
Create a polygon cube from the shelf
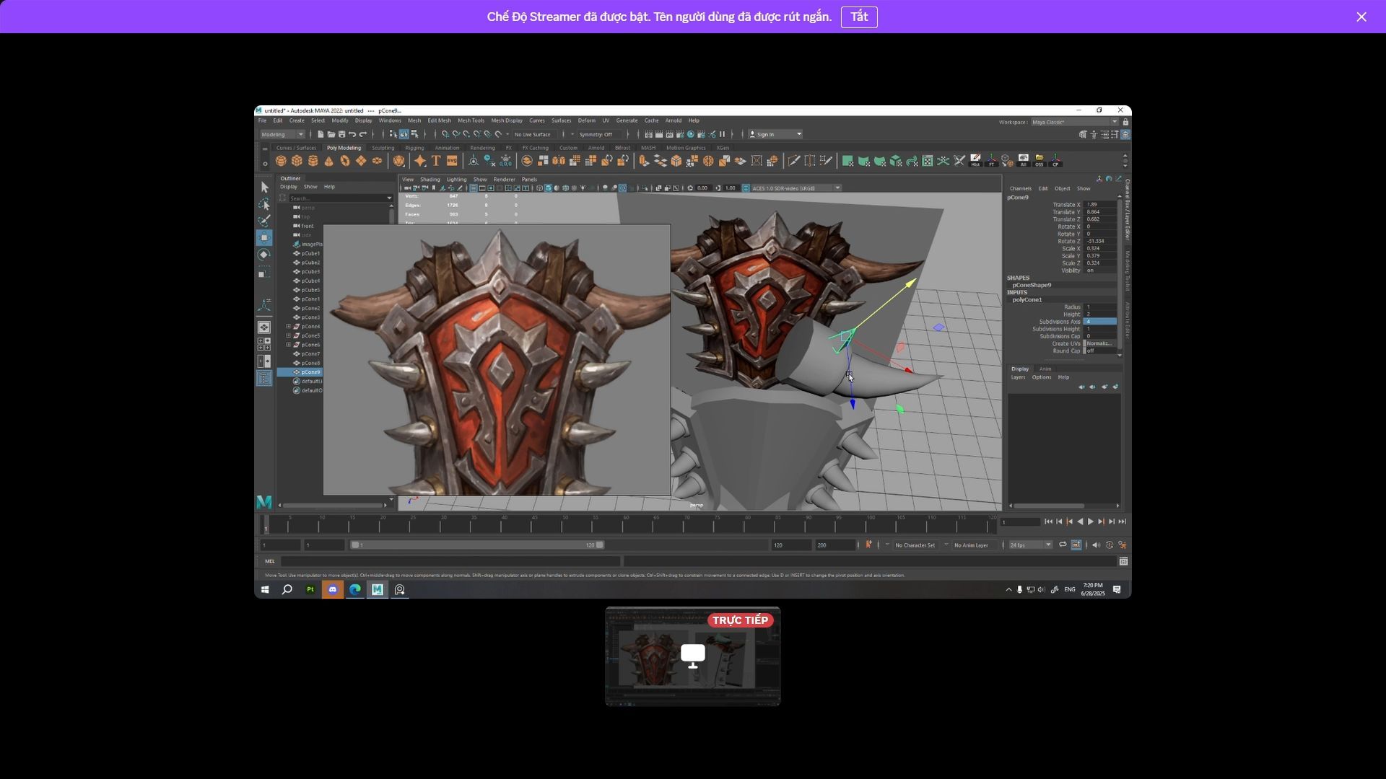tap(297, 161)
